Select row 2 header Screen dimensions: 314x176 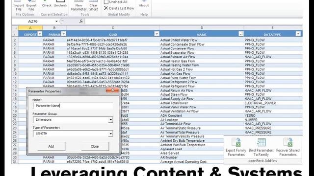pos(15,40)
